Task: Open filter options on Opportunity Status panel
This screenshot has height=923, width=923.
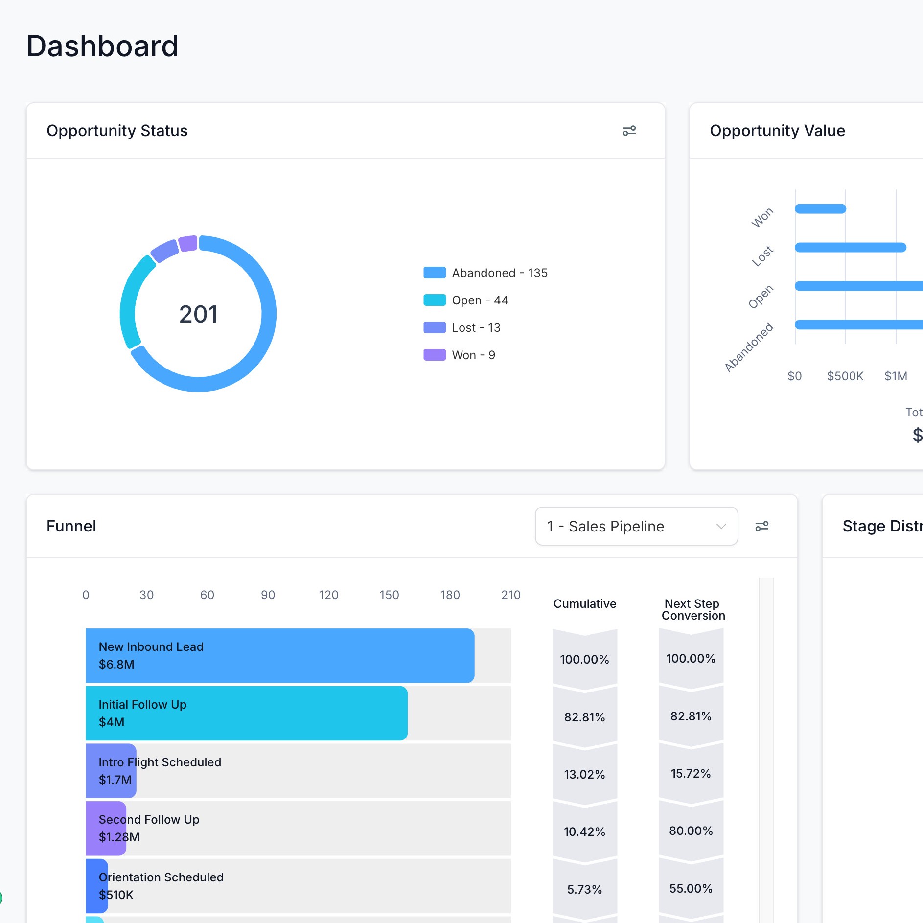Action: [630, 131]
